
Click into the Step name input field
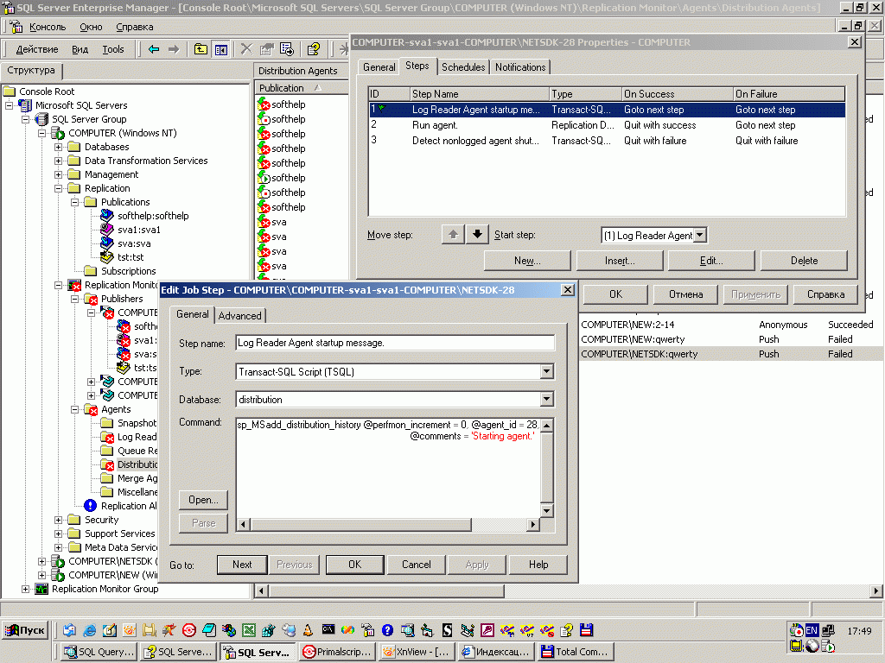pos(395,343)
